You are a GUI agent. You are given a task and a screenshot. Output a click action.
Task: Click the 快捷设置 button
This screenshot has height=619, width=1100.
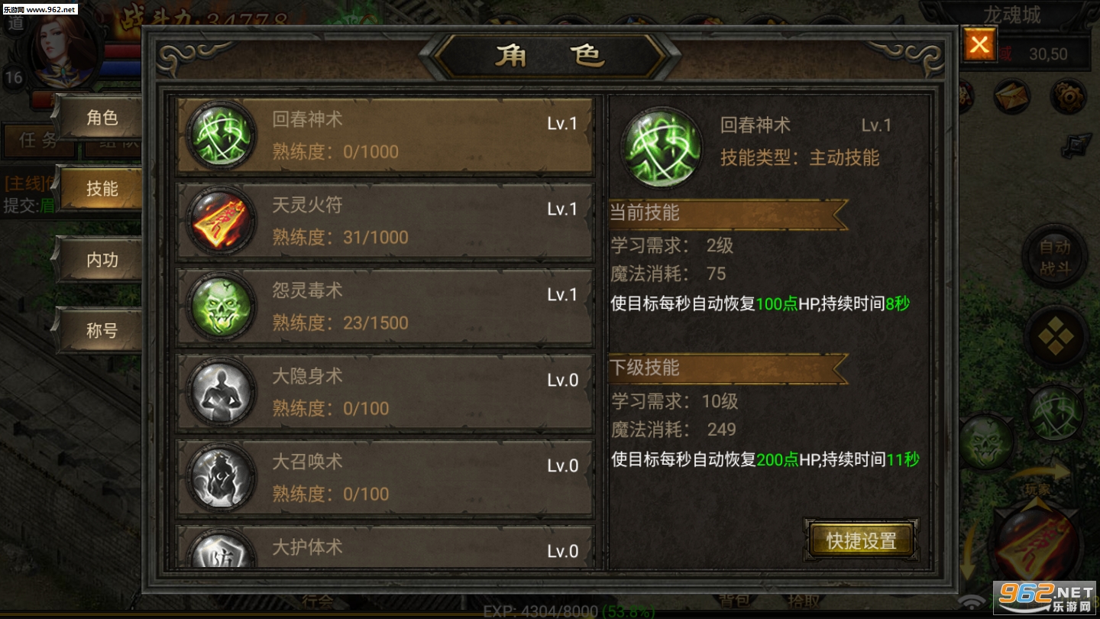point(862,540)
